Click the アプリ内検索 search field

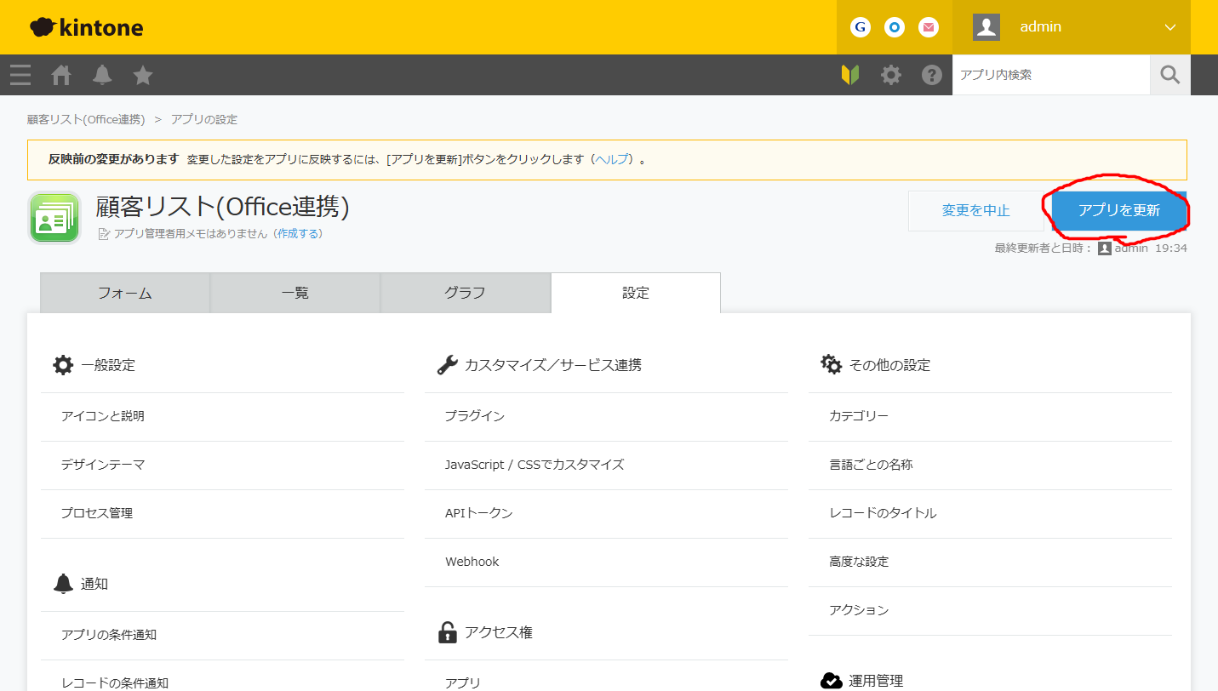coord(1051,75)
